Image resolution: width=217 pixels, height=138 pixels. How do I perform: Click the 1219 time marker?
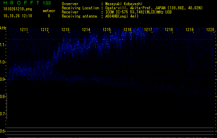(x=189, y=30)
